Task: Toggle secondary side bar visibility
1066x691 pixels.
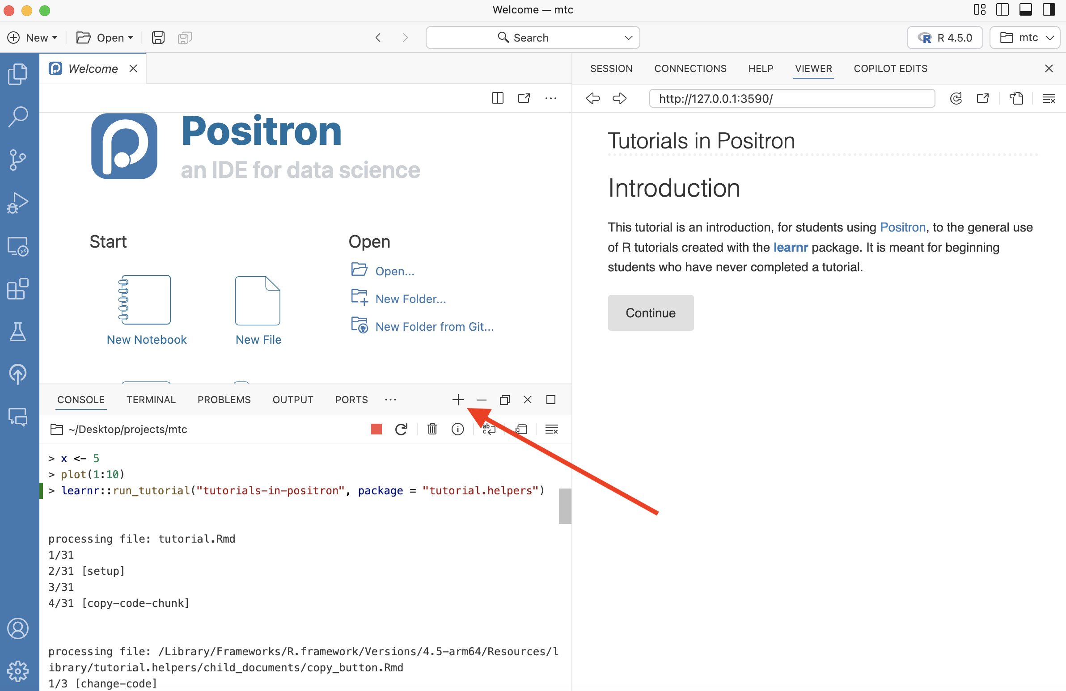Action: point(1049,10)
